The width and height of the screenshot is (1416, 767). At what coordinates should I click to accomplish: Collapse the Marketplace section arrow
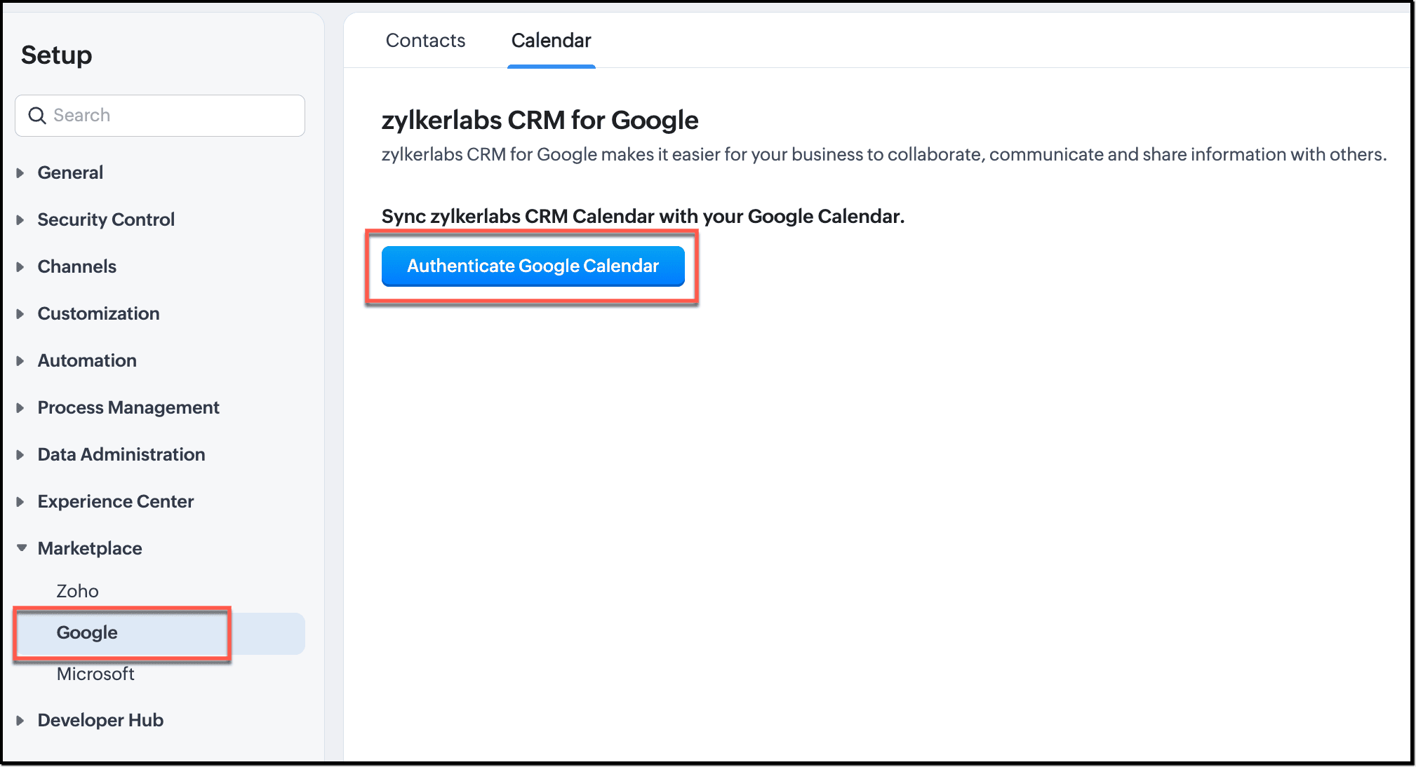pos(22,548)
